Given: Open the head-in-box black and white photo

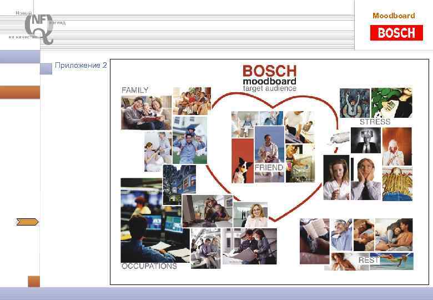Looking at the screenshot, I should (366, 141).
